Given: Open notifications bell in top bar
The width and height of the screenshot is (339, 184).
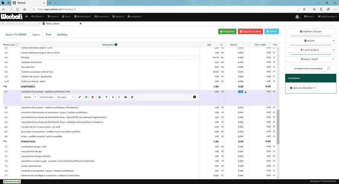Looking at the screenshot, I should pyautogui.click(x=297, y=17).
